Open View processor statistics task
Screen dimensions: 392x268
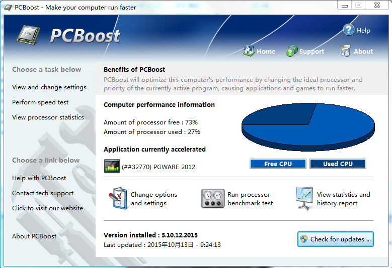(48, 117)
